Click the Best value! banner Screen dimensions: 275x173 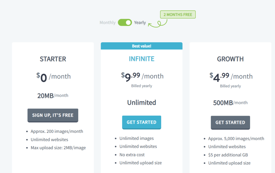coord(142,46)
